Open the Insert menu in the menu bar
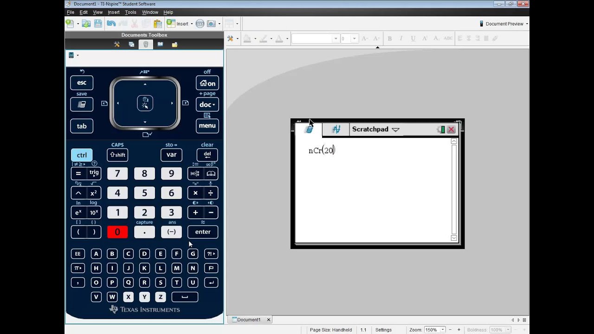 coord(114,12)
